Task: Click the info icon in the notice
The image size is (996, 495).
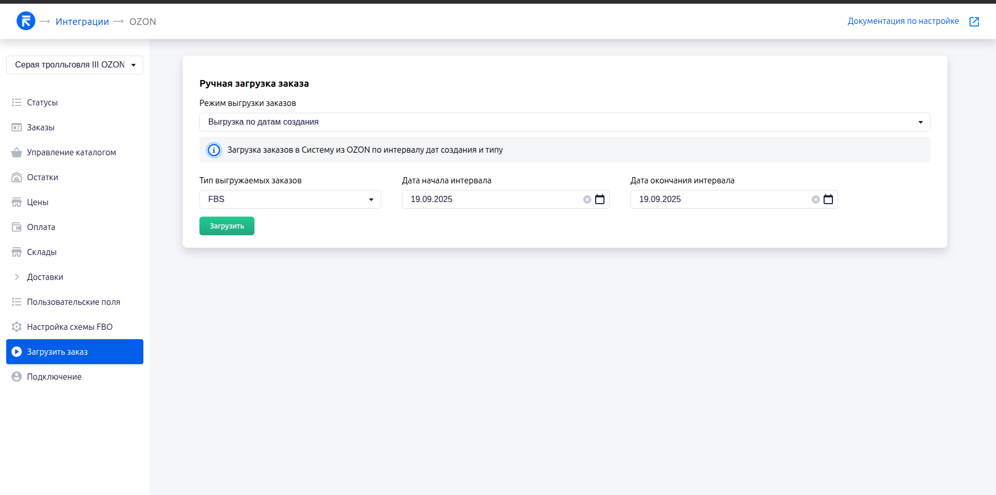Action: pos(213,150)
